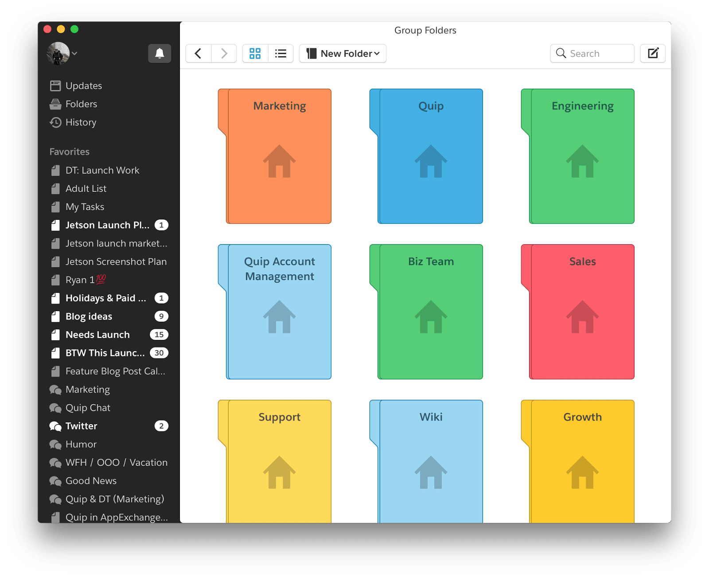Click the home icon on Sales folder
Screen dimensions: 709x577
(582, 317)
